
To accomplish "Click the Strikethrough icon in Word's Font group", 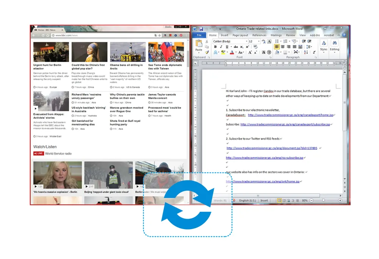I will [x=236, y=47].
